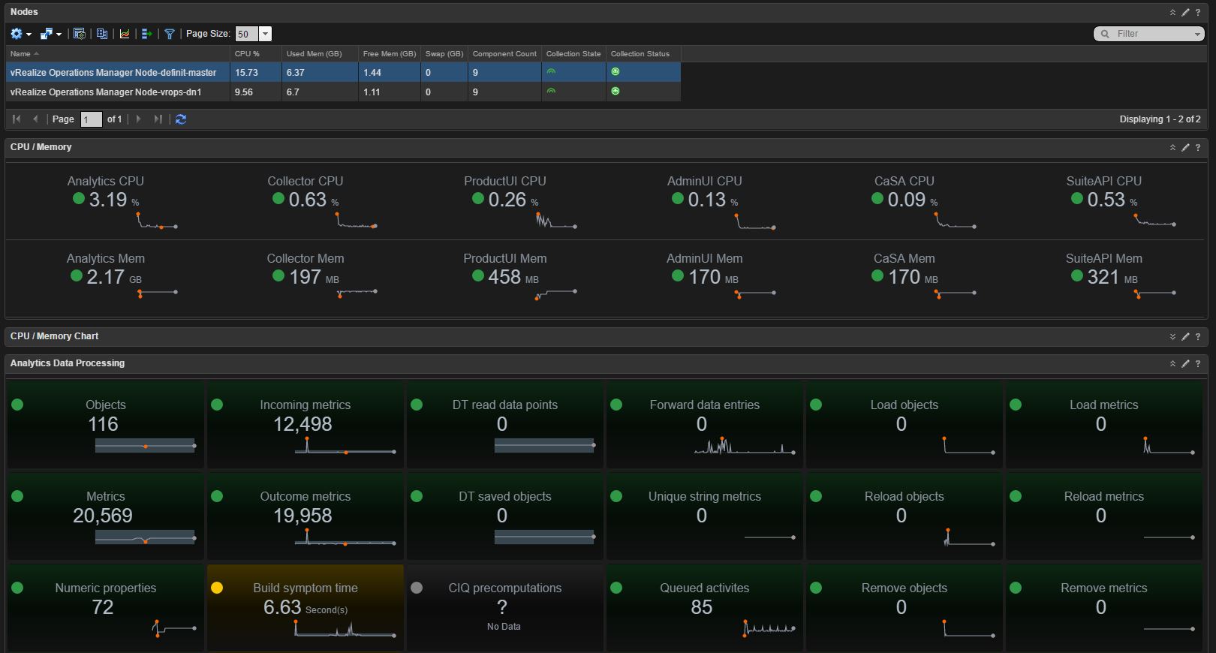Open the Reload objects tile
The width and height of the screenshot is (1216, 653).
(904, 516)
